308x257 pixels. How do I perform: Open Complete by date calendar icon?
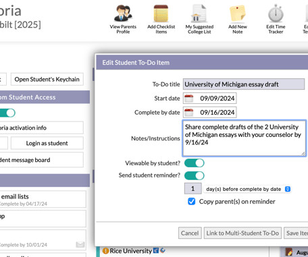pyautogui.click(x=188, y=113)
